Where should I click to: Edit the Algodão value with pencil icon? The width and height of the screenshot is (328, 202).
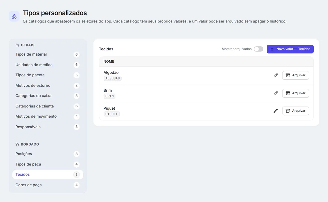[276, 75]
